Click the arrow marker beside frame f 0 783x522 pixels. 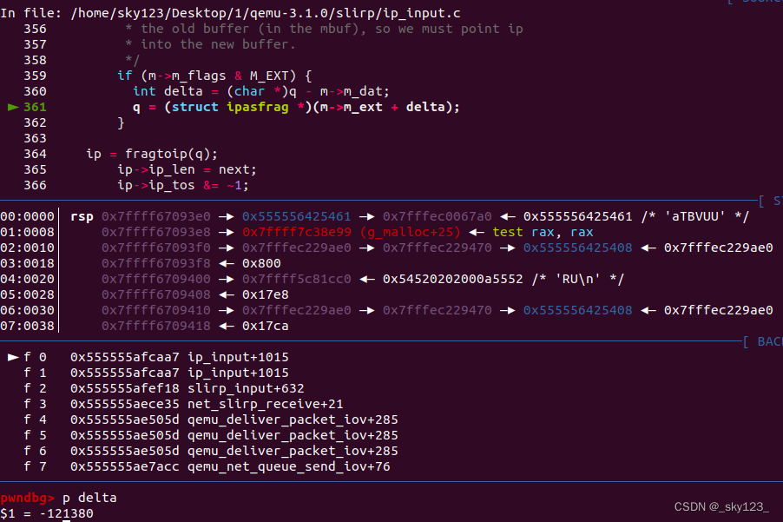pyautogui.click(x=13, y=357)
